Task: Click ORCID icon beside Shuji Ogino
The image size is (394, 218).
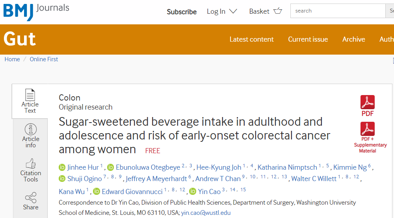Action: click(62, 179)
